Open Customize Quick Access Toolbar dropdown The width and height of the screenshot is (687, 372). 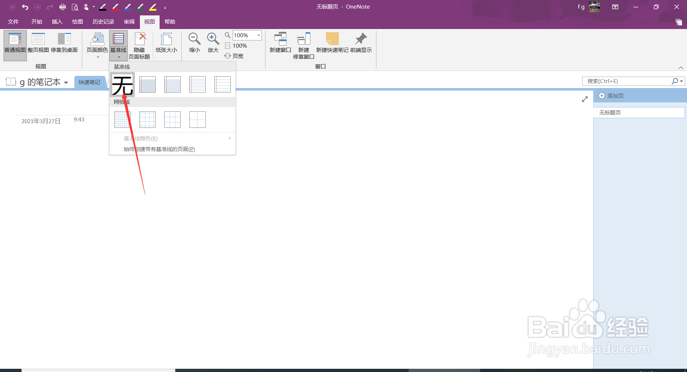pos(165,7)
